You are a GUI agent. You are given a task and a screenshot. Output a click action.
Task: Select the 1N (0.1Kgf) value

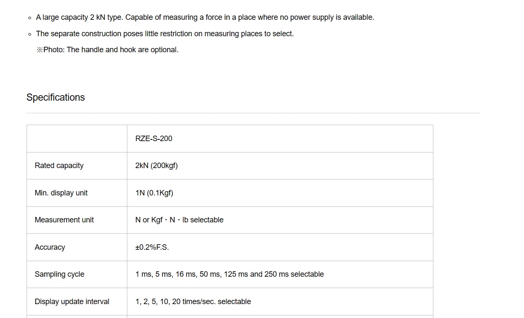[154, 193]
